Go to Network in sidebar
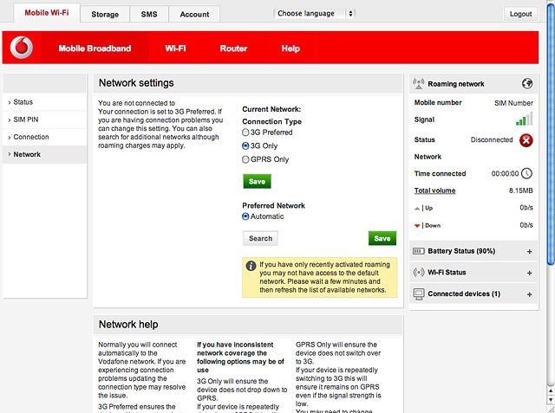 pos(44,154)
